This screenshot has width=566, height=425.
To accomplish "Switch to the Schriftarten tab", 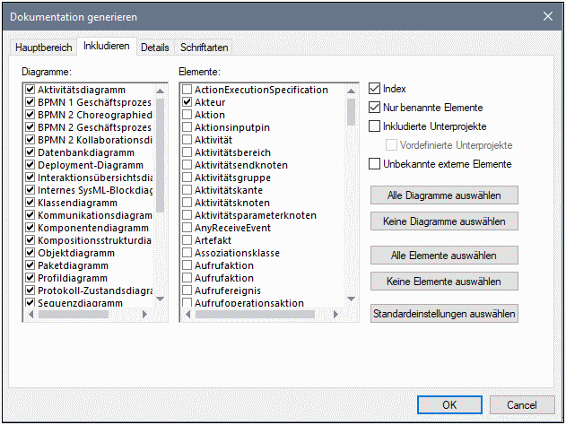I will 204,48.
